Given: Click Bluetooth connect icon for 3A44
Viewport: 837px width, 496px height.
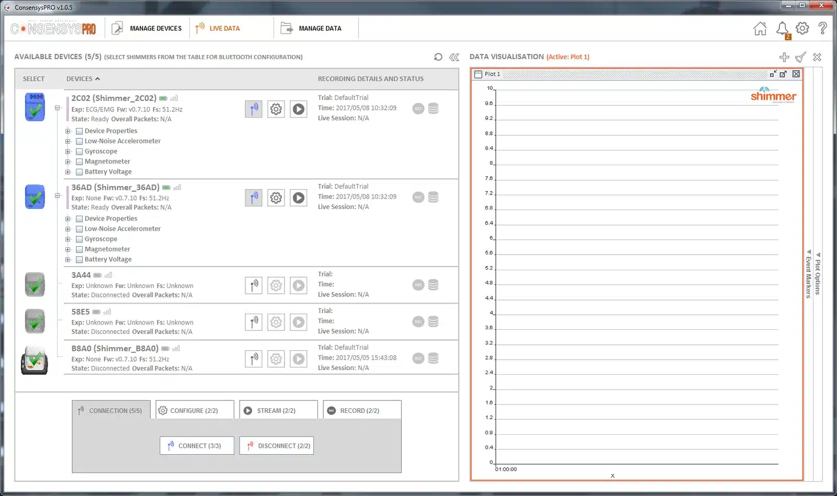Looking at the screenshot, I should click(254, 285).
